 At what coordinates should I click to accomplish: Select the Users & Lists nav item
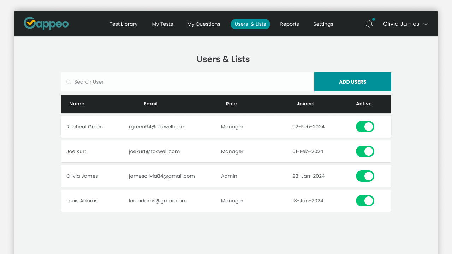coord(250,24)
